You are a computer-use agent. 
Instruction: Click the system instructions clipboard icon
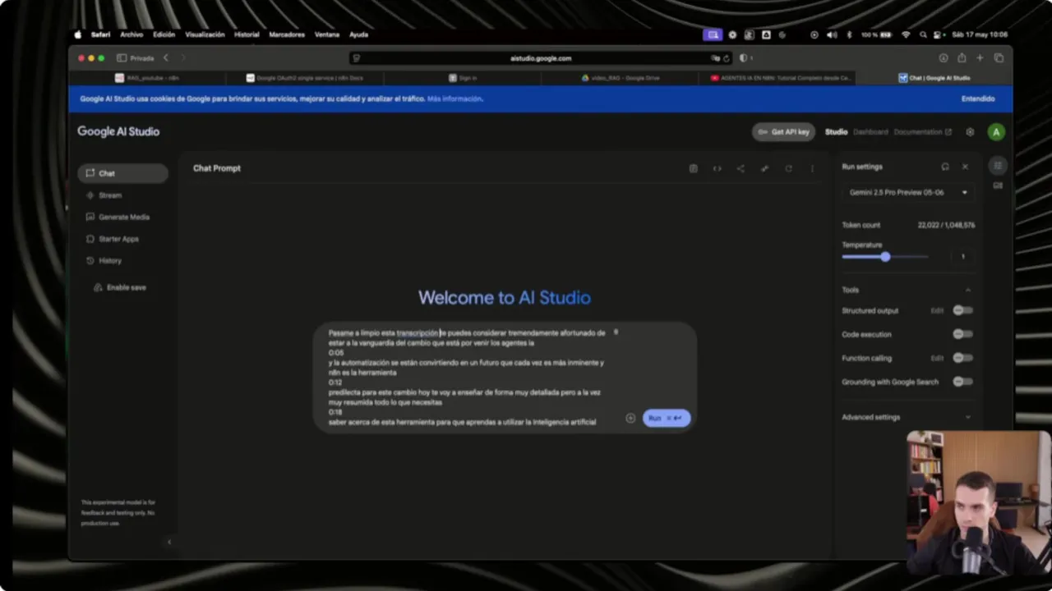[694, 168]
